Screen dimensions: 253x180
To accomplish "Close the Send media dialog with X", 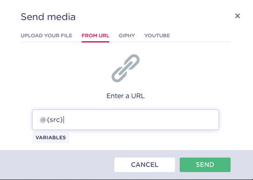I will pyautogui.click(x=238, y=16).
